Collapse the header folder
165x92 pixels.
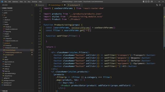[x=6, y=25]
